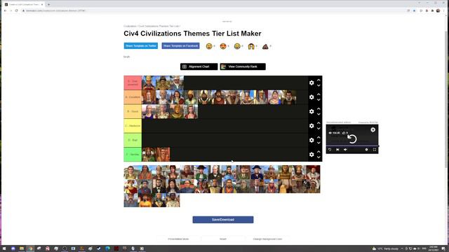Select the third leader portrait in S tier

[177, 83]
